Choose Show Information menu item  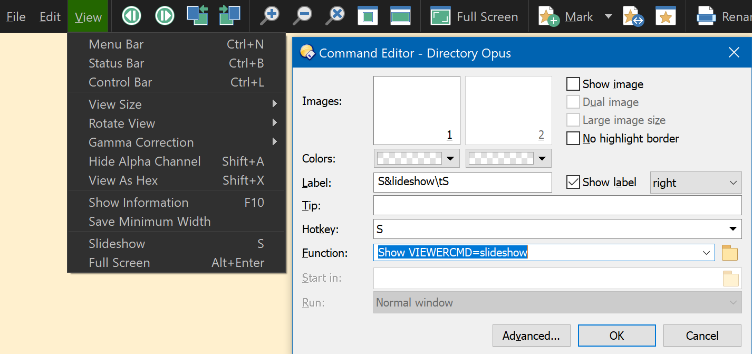[x=177, y=203]
